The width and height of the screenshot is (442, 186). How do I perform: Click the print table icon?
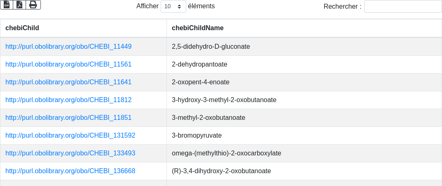coord(33,5)
